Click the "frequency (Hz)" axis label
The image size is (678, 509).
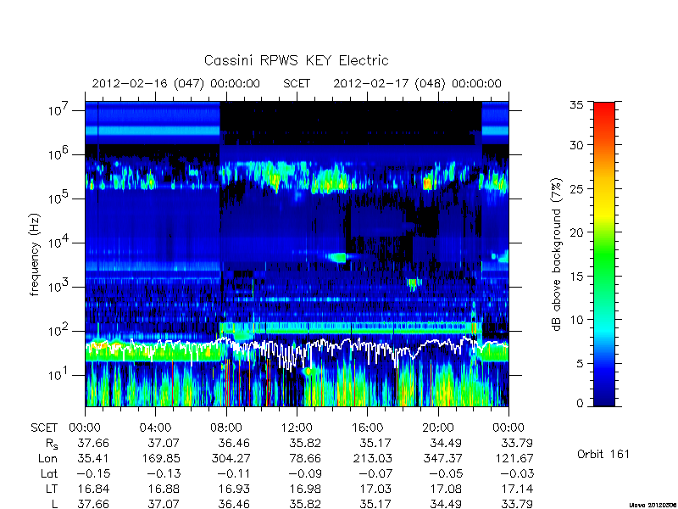click(x=35, y=255)
